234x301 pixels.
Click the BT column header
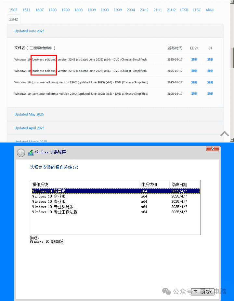coord(210,48)
